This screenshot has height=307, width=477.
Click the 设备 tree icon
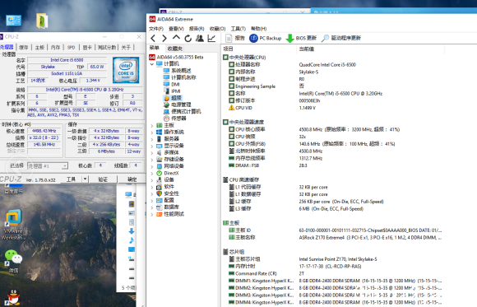pyautogui.click(x=159, y=180)
